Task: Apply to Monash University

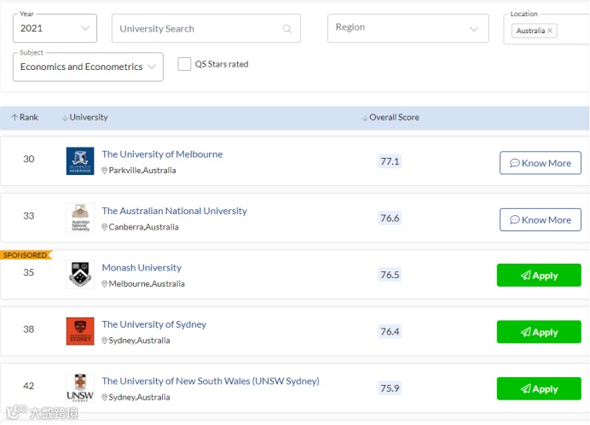Action: [x=539, y=276]
